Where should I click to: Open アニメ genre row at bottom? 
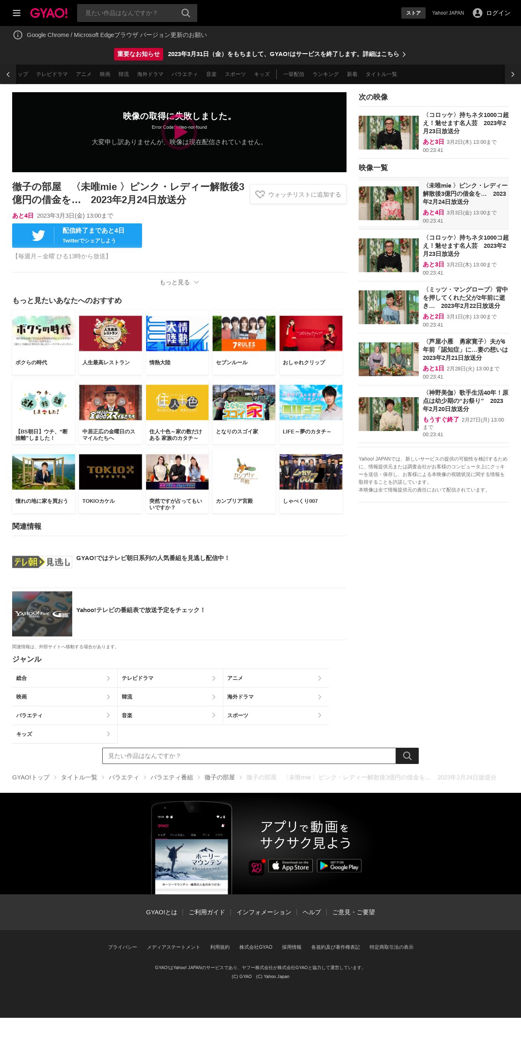click(x=276, y=678)
